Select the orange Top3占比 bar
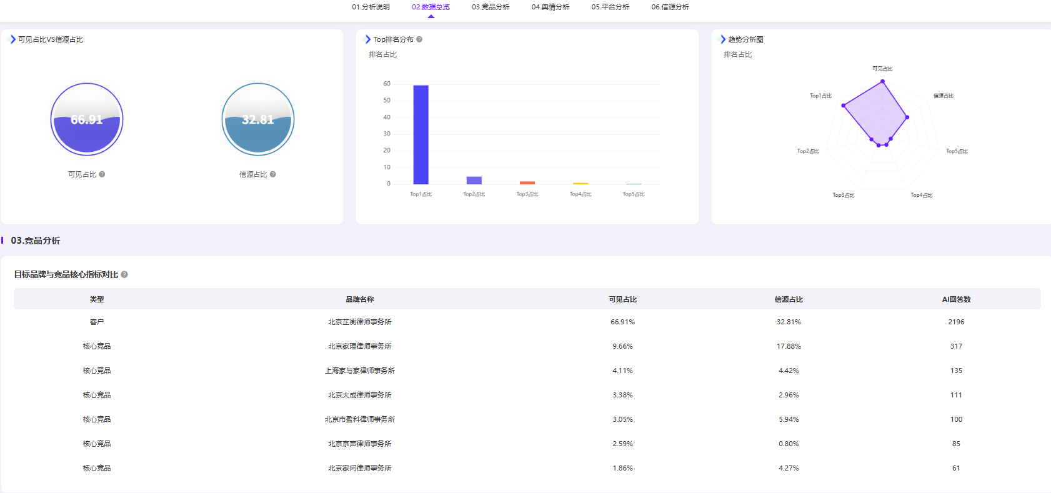Viewport: 1051px width, 493px height. (x=527, y=182)
